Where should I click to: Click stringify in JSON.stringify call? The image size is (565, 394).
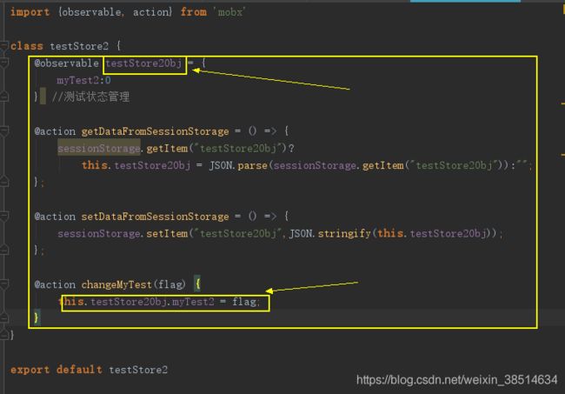[x=344, y=234]
